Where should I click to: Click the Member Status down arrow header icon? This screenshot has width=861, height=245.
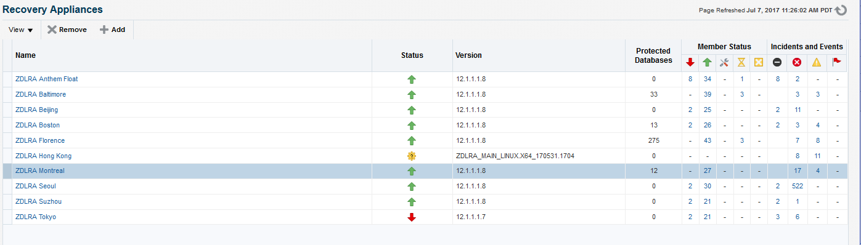[x=690, y=62]
